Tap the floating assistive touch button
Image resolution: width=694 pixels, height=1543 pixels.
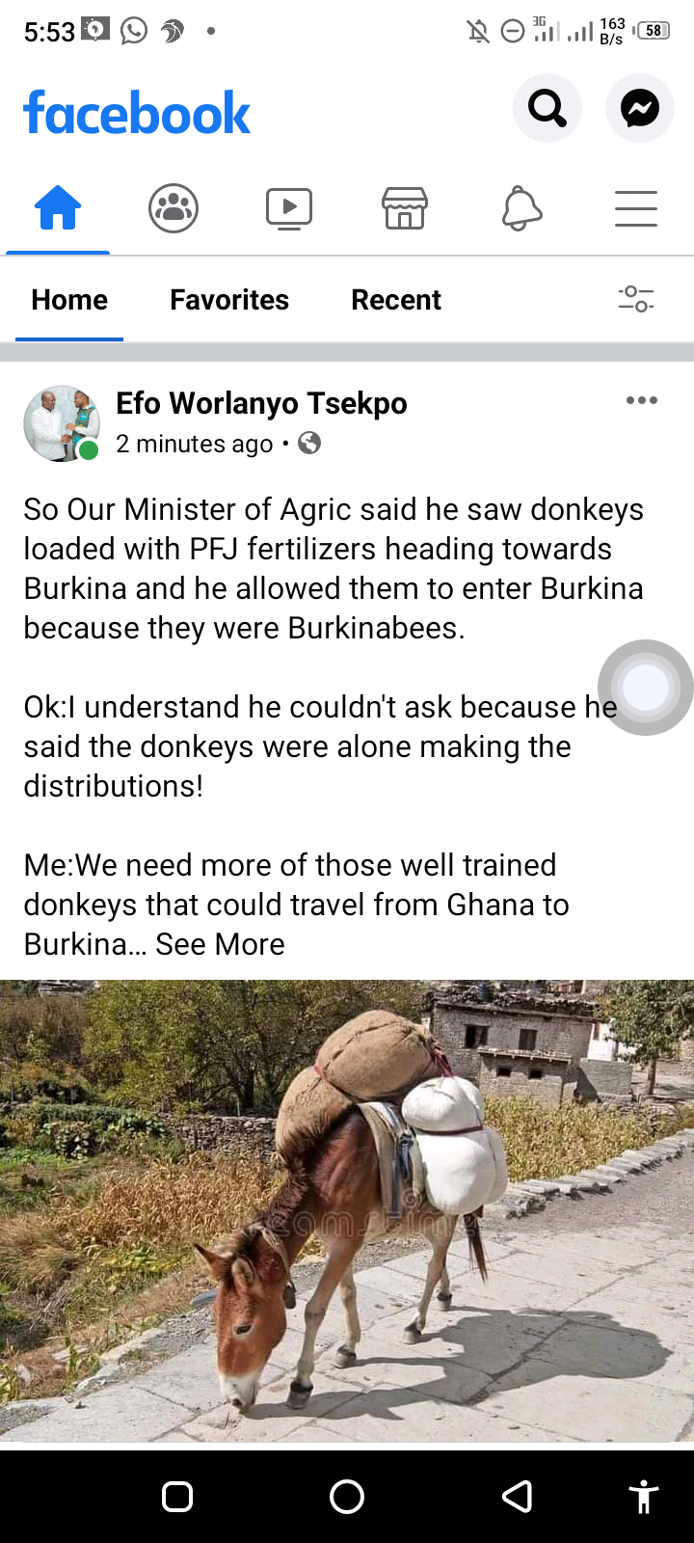pyautogui.click(x=646, y=688)
